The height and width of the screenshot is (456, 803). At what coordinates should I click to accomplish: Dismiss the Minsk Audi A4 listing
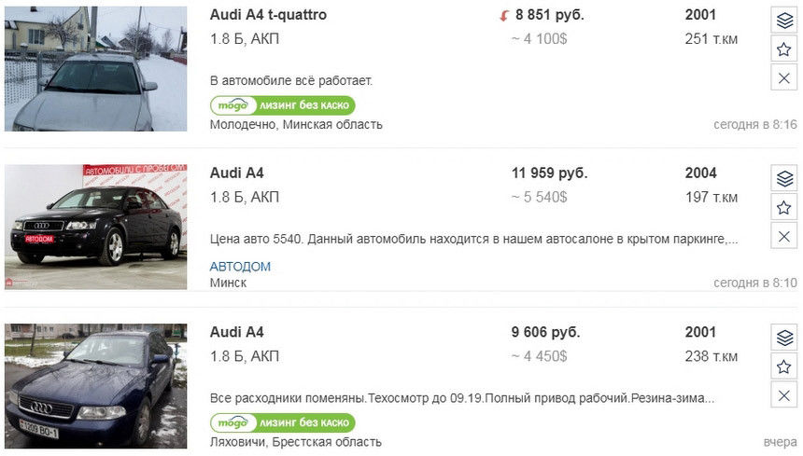784,236
